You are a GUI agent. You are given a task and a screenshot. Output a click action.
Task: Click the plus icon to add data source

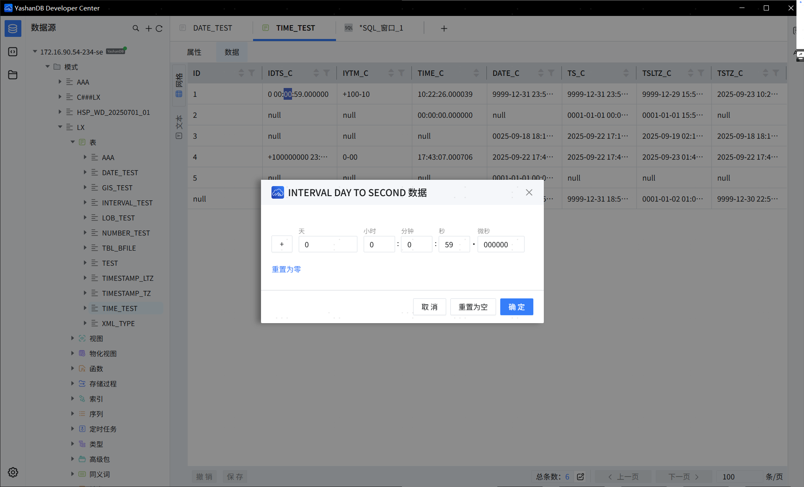148,28
